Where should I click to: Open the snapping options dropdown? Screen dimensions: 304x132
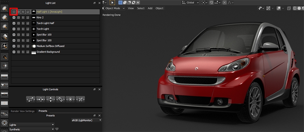tap(218, 3)
